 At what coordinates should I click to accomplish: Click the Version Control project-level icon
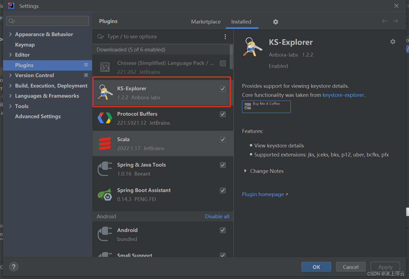pos(86,75)
